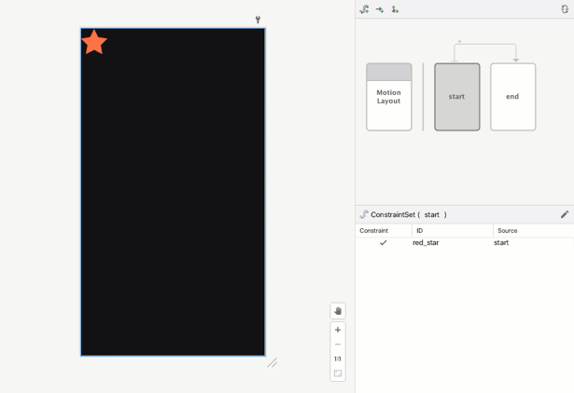Reset zoom to 1:1
The image size is (574, 393).
click(x=338, y=359)
